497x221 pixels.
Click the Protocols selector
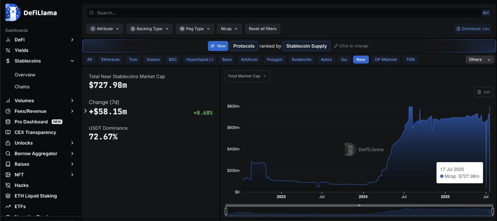(244, 46)
